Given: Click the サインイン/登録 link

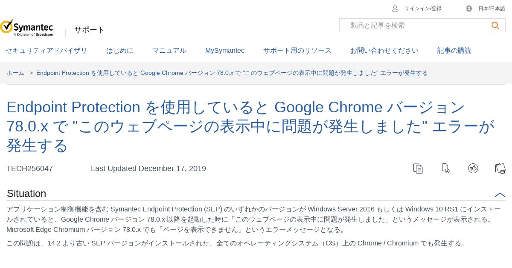Looking at the screenshot, I should [423, 9].
